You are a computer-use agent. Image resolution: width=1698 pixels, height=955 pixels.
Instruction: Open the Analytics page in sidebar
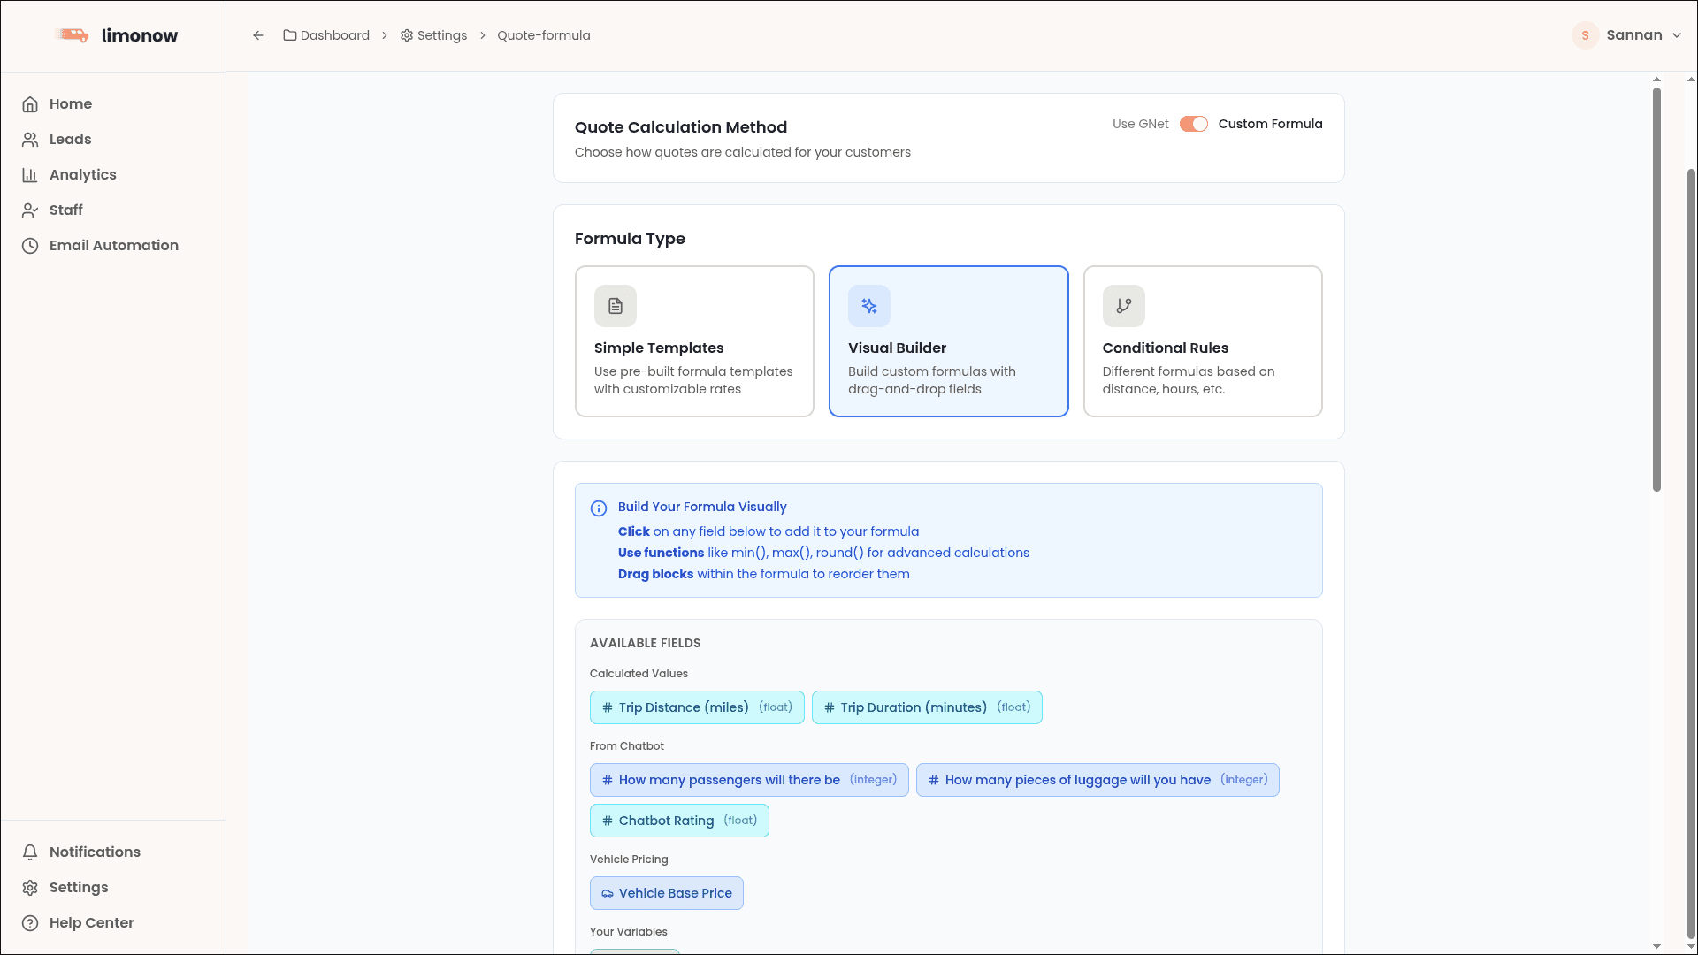82,174
